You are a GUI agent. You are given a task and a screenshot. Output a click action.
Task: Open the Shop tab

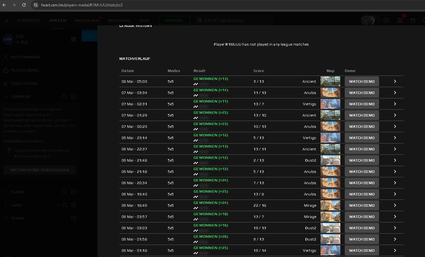144,21
